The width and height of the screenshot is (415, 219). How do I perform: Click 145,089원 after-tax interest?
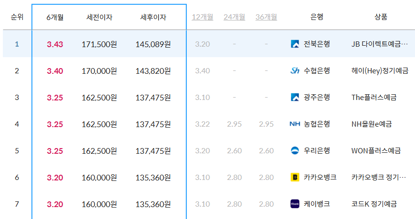[153, 44]
